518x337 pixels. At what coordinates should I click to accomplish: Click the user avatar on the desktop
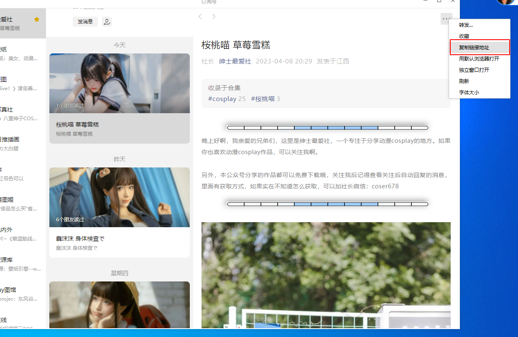coord(505,2)
